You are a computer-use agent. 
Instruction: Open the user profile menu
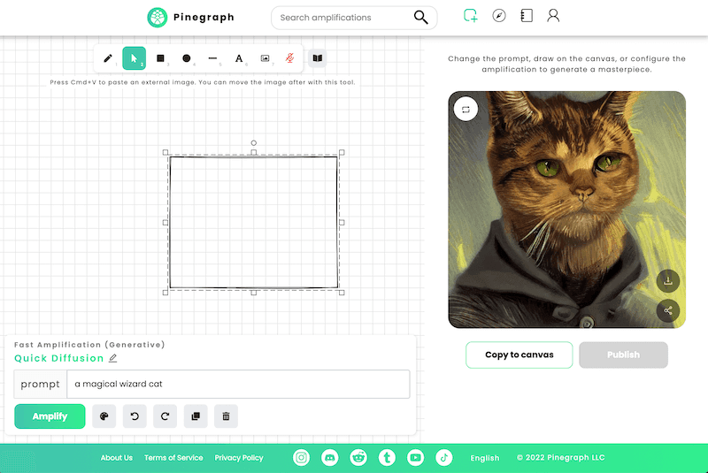point(553,16)
